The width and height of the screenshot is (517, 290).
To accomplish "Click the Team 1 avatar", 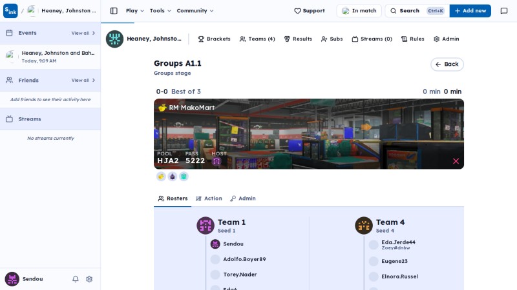I will [x=206, y=226].
